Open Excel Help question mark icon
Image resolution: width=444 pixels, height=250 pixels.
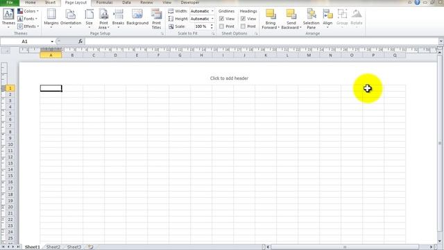(417, 2)
